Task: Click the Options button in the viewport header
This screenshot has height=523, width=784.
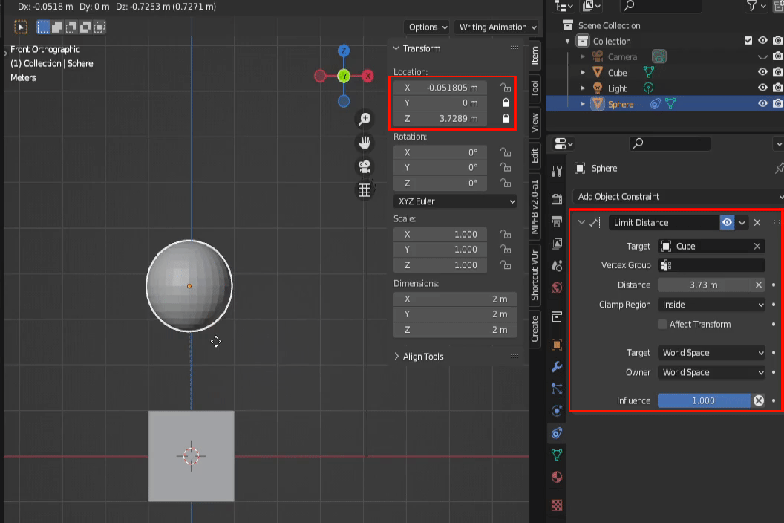Action: pos(425,27)
